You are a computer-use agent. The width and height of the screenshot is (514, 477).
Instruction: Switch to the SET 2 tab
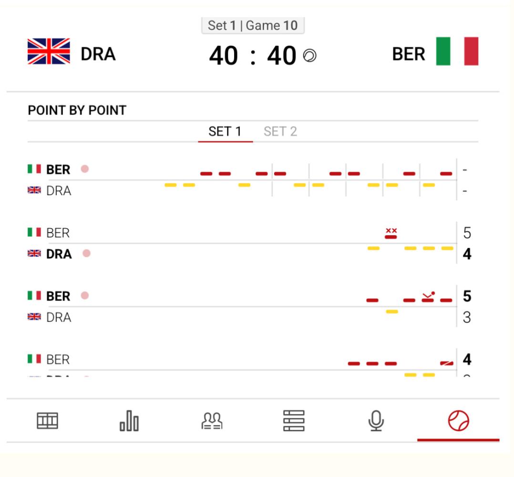280,132
